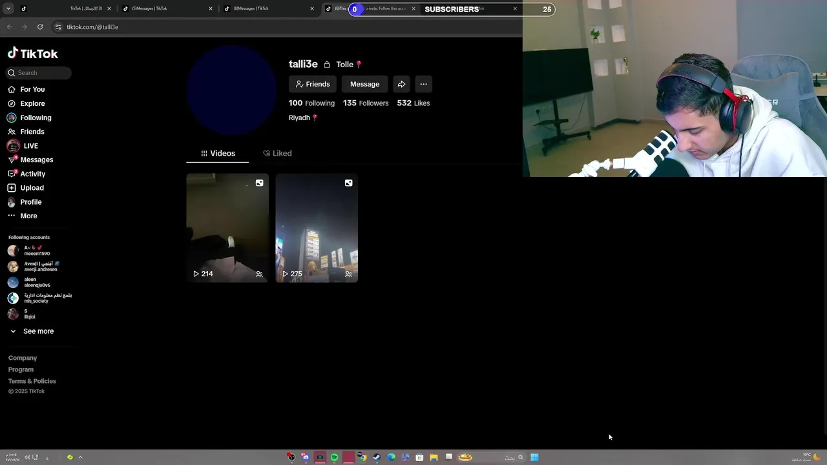Open the For You feed
This screenshot has height=465, width=827.
pyautogui.click(x=32, y=89)
